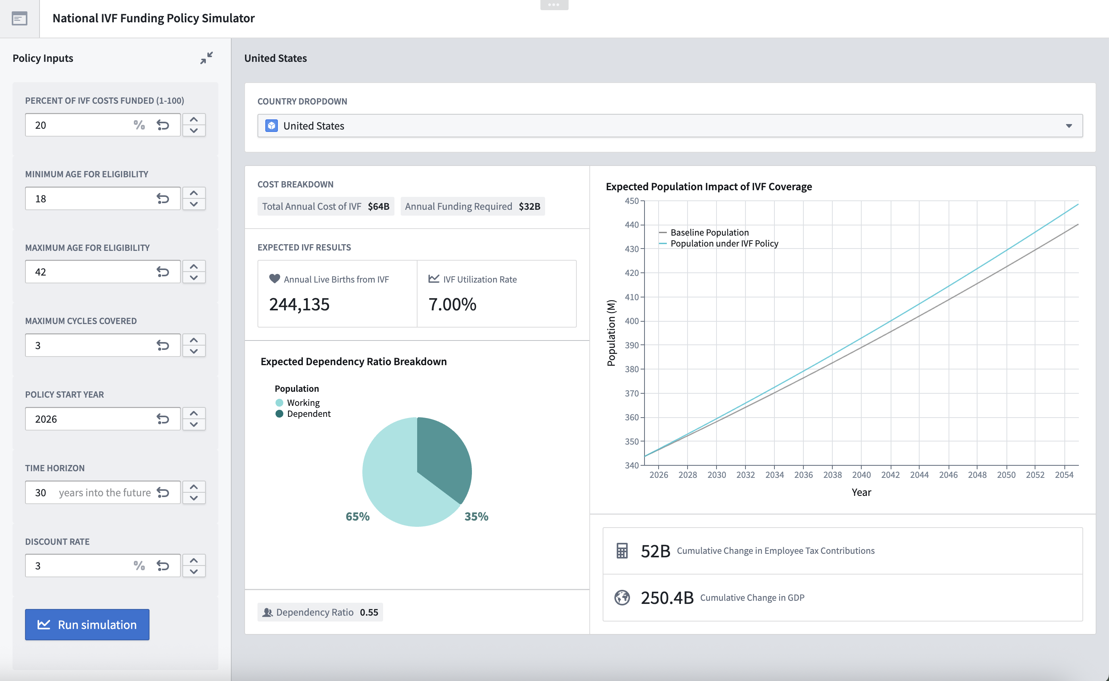Click the globe icon beside 250.4B
Viewport: 1109px width, 681px height.
point(622,598)
